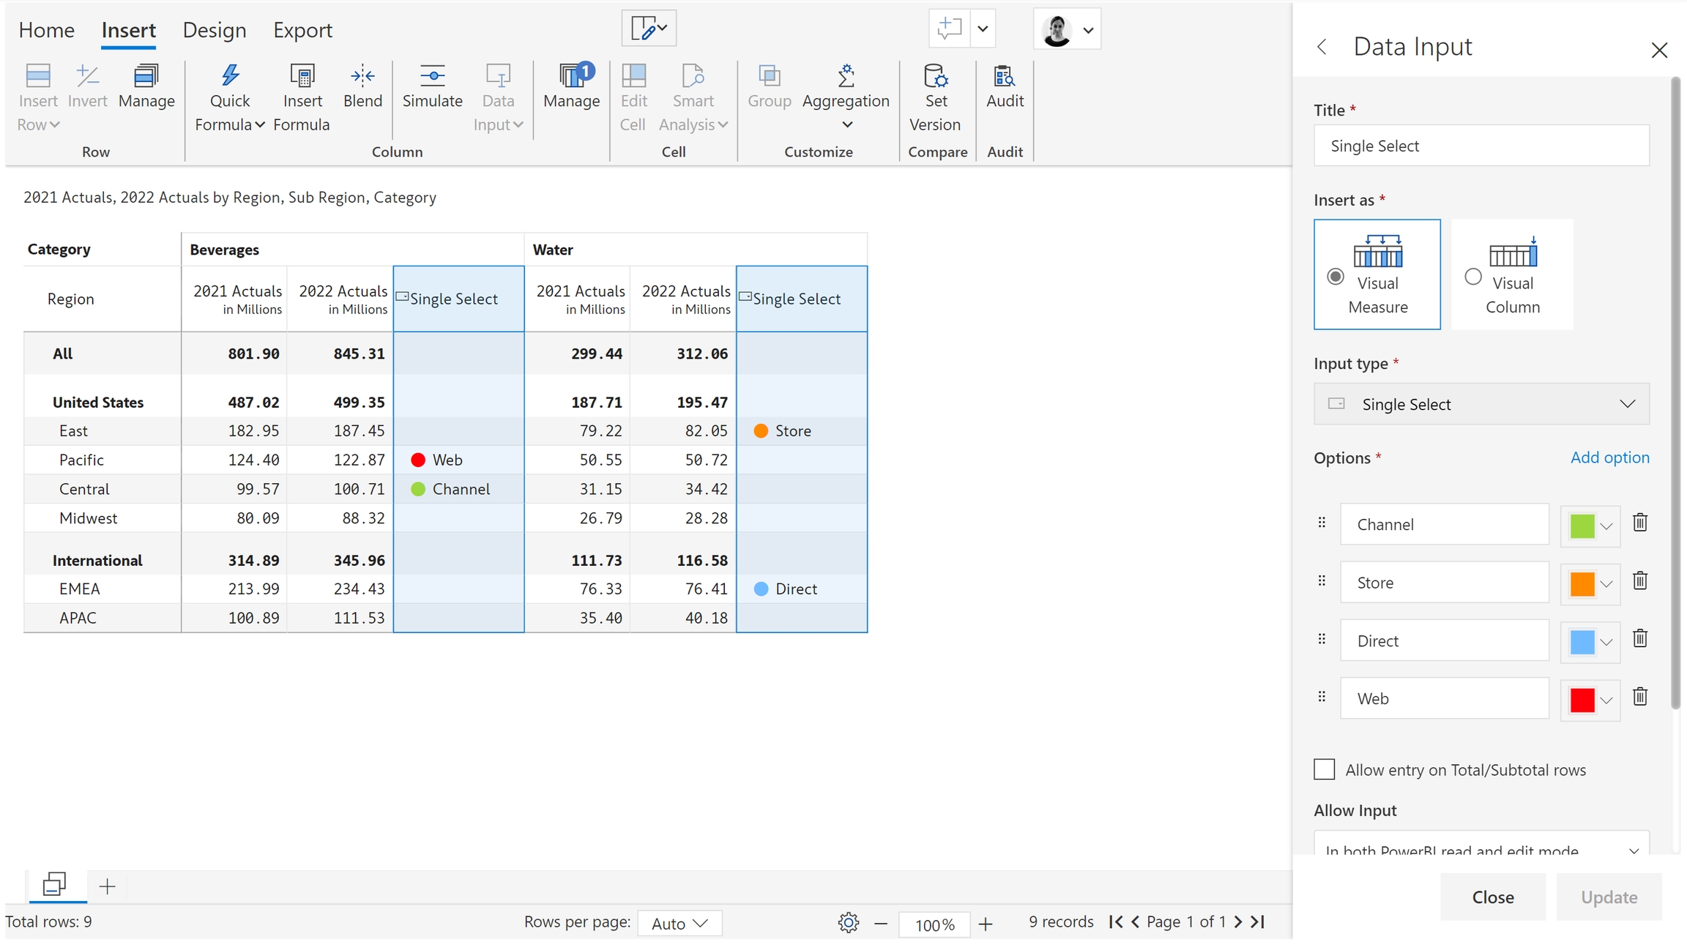The height and width of the screenshot is (945, 1687).
Task: Enable Allow entry on Total/Subtotal rows
Action: [1324, 769]
